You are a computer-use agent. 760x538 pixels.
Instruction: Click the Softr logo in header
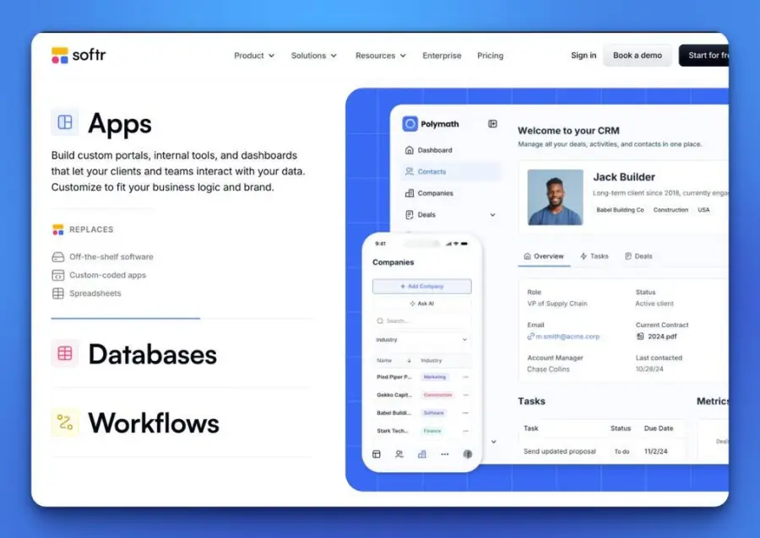(x=79, y=55)
